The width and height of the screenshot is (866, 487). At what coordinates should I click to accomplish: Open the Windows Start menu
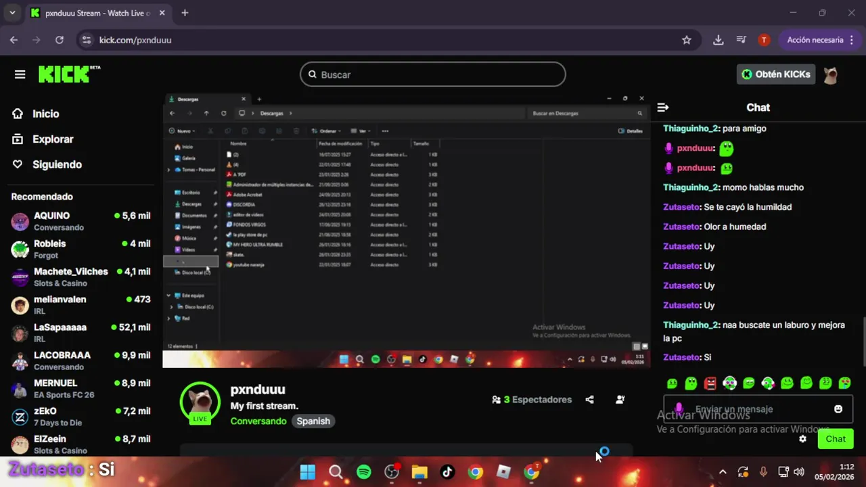tap(307, 472)
